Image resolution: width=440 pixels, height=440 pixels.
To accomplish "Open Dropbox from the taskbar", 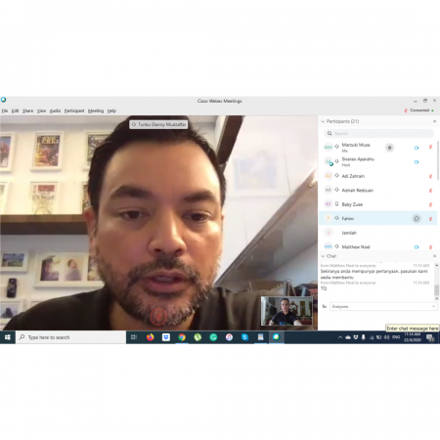I will click(166, 337).
